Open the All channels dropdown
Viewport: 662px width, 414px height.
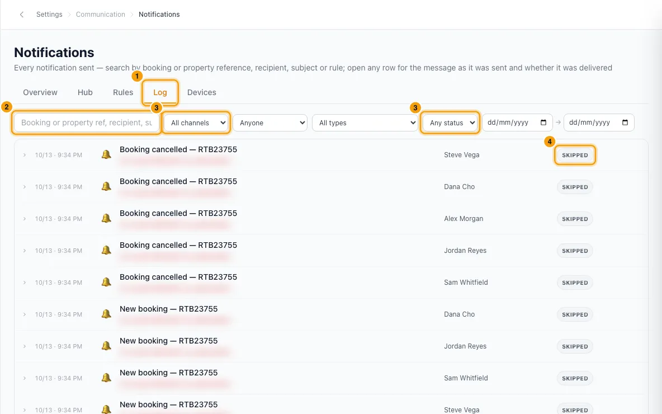coord(196,123)
